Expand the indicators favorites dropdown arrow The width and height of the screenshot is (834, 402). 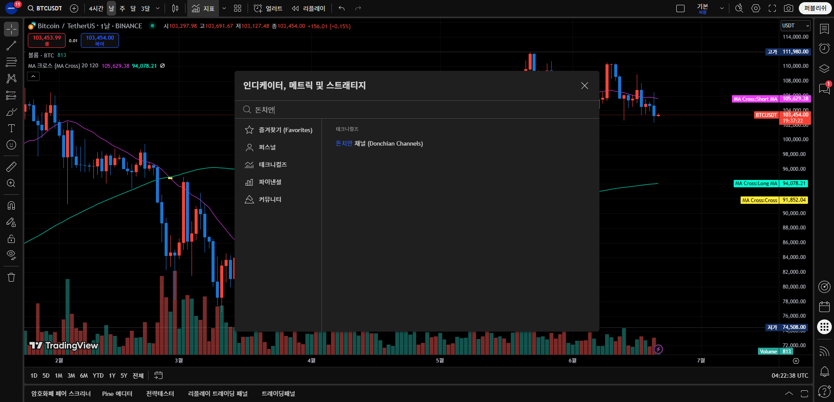[224, 8]
